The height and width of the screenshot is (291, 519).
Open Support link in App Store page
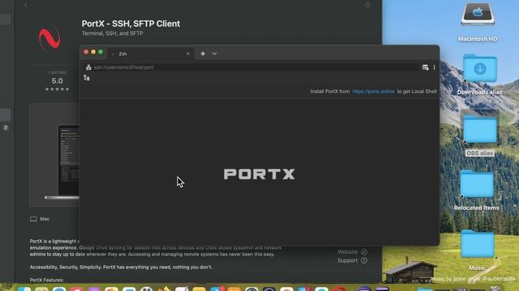coord(352,260)
